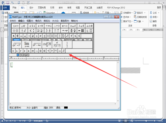166x123 pixels.
Task: Open the logical symbols palette (∴ ∀ ∃)
Action: [x=57, y=26]
